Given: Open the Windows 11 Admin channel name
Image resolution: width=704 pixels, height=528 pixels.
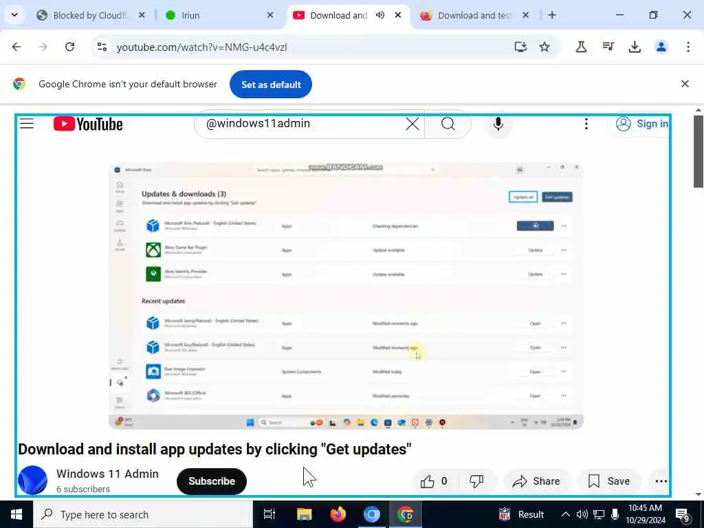Looking at the screenshot, I should (x=107, y=474).
